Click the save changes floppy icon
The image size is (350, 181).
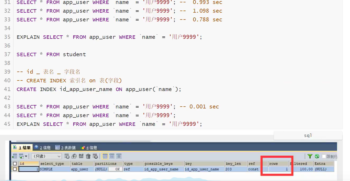[81, 156]
